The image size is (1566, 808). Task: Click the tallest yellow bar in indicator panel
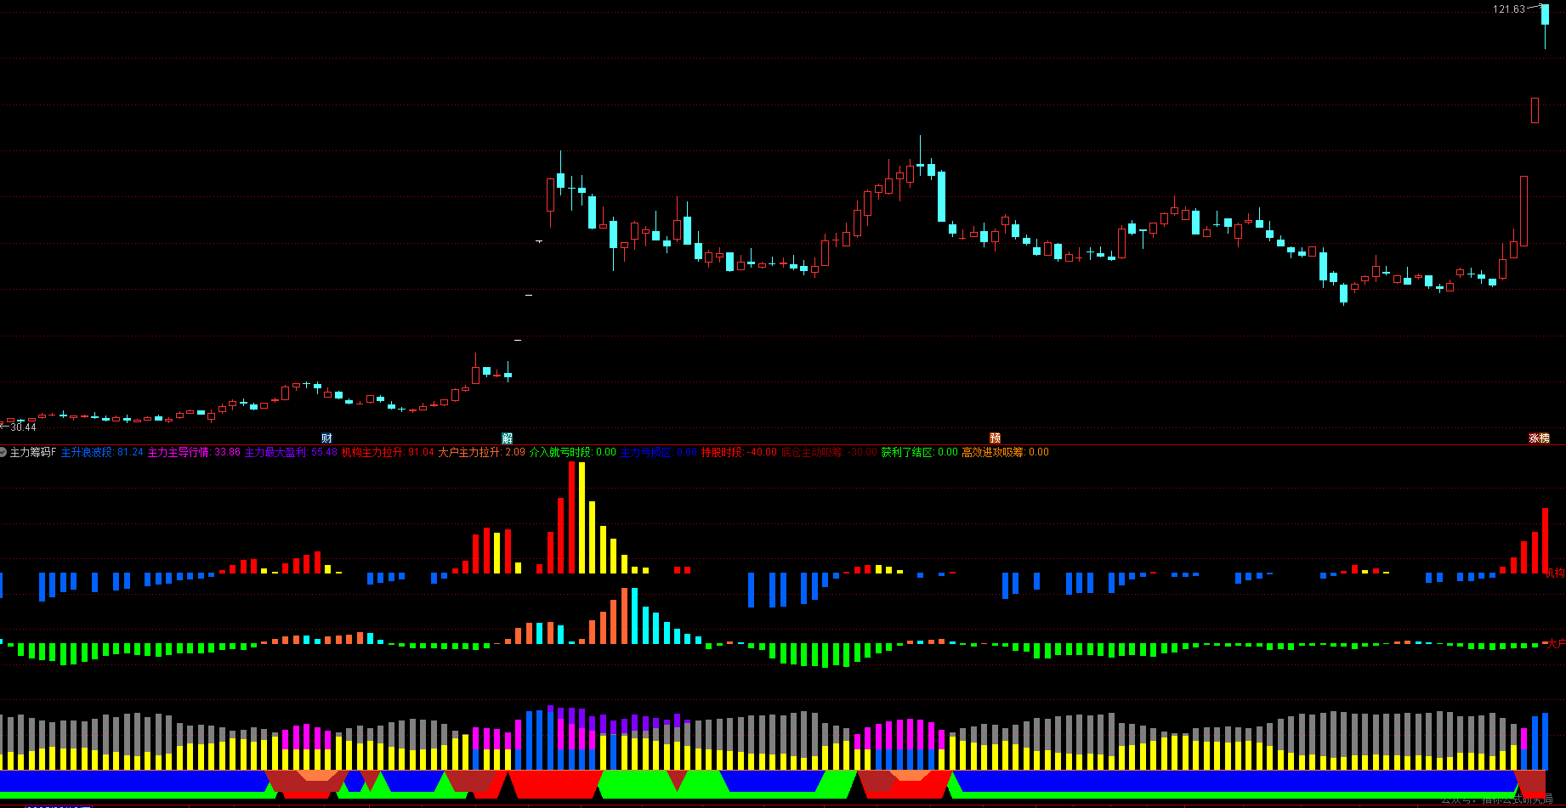point(582,517)
